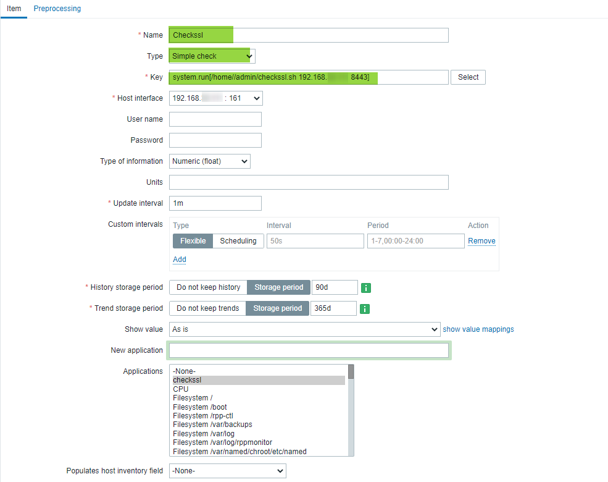Click Add under custom intervals

tap(180, 260)
